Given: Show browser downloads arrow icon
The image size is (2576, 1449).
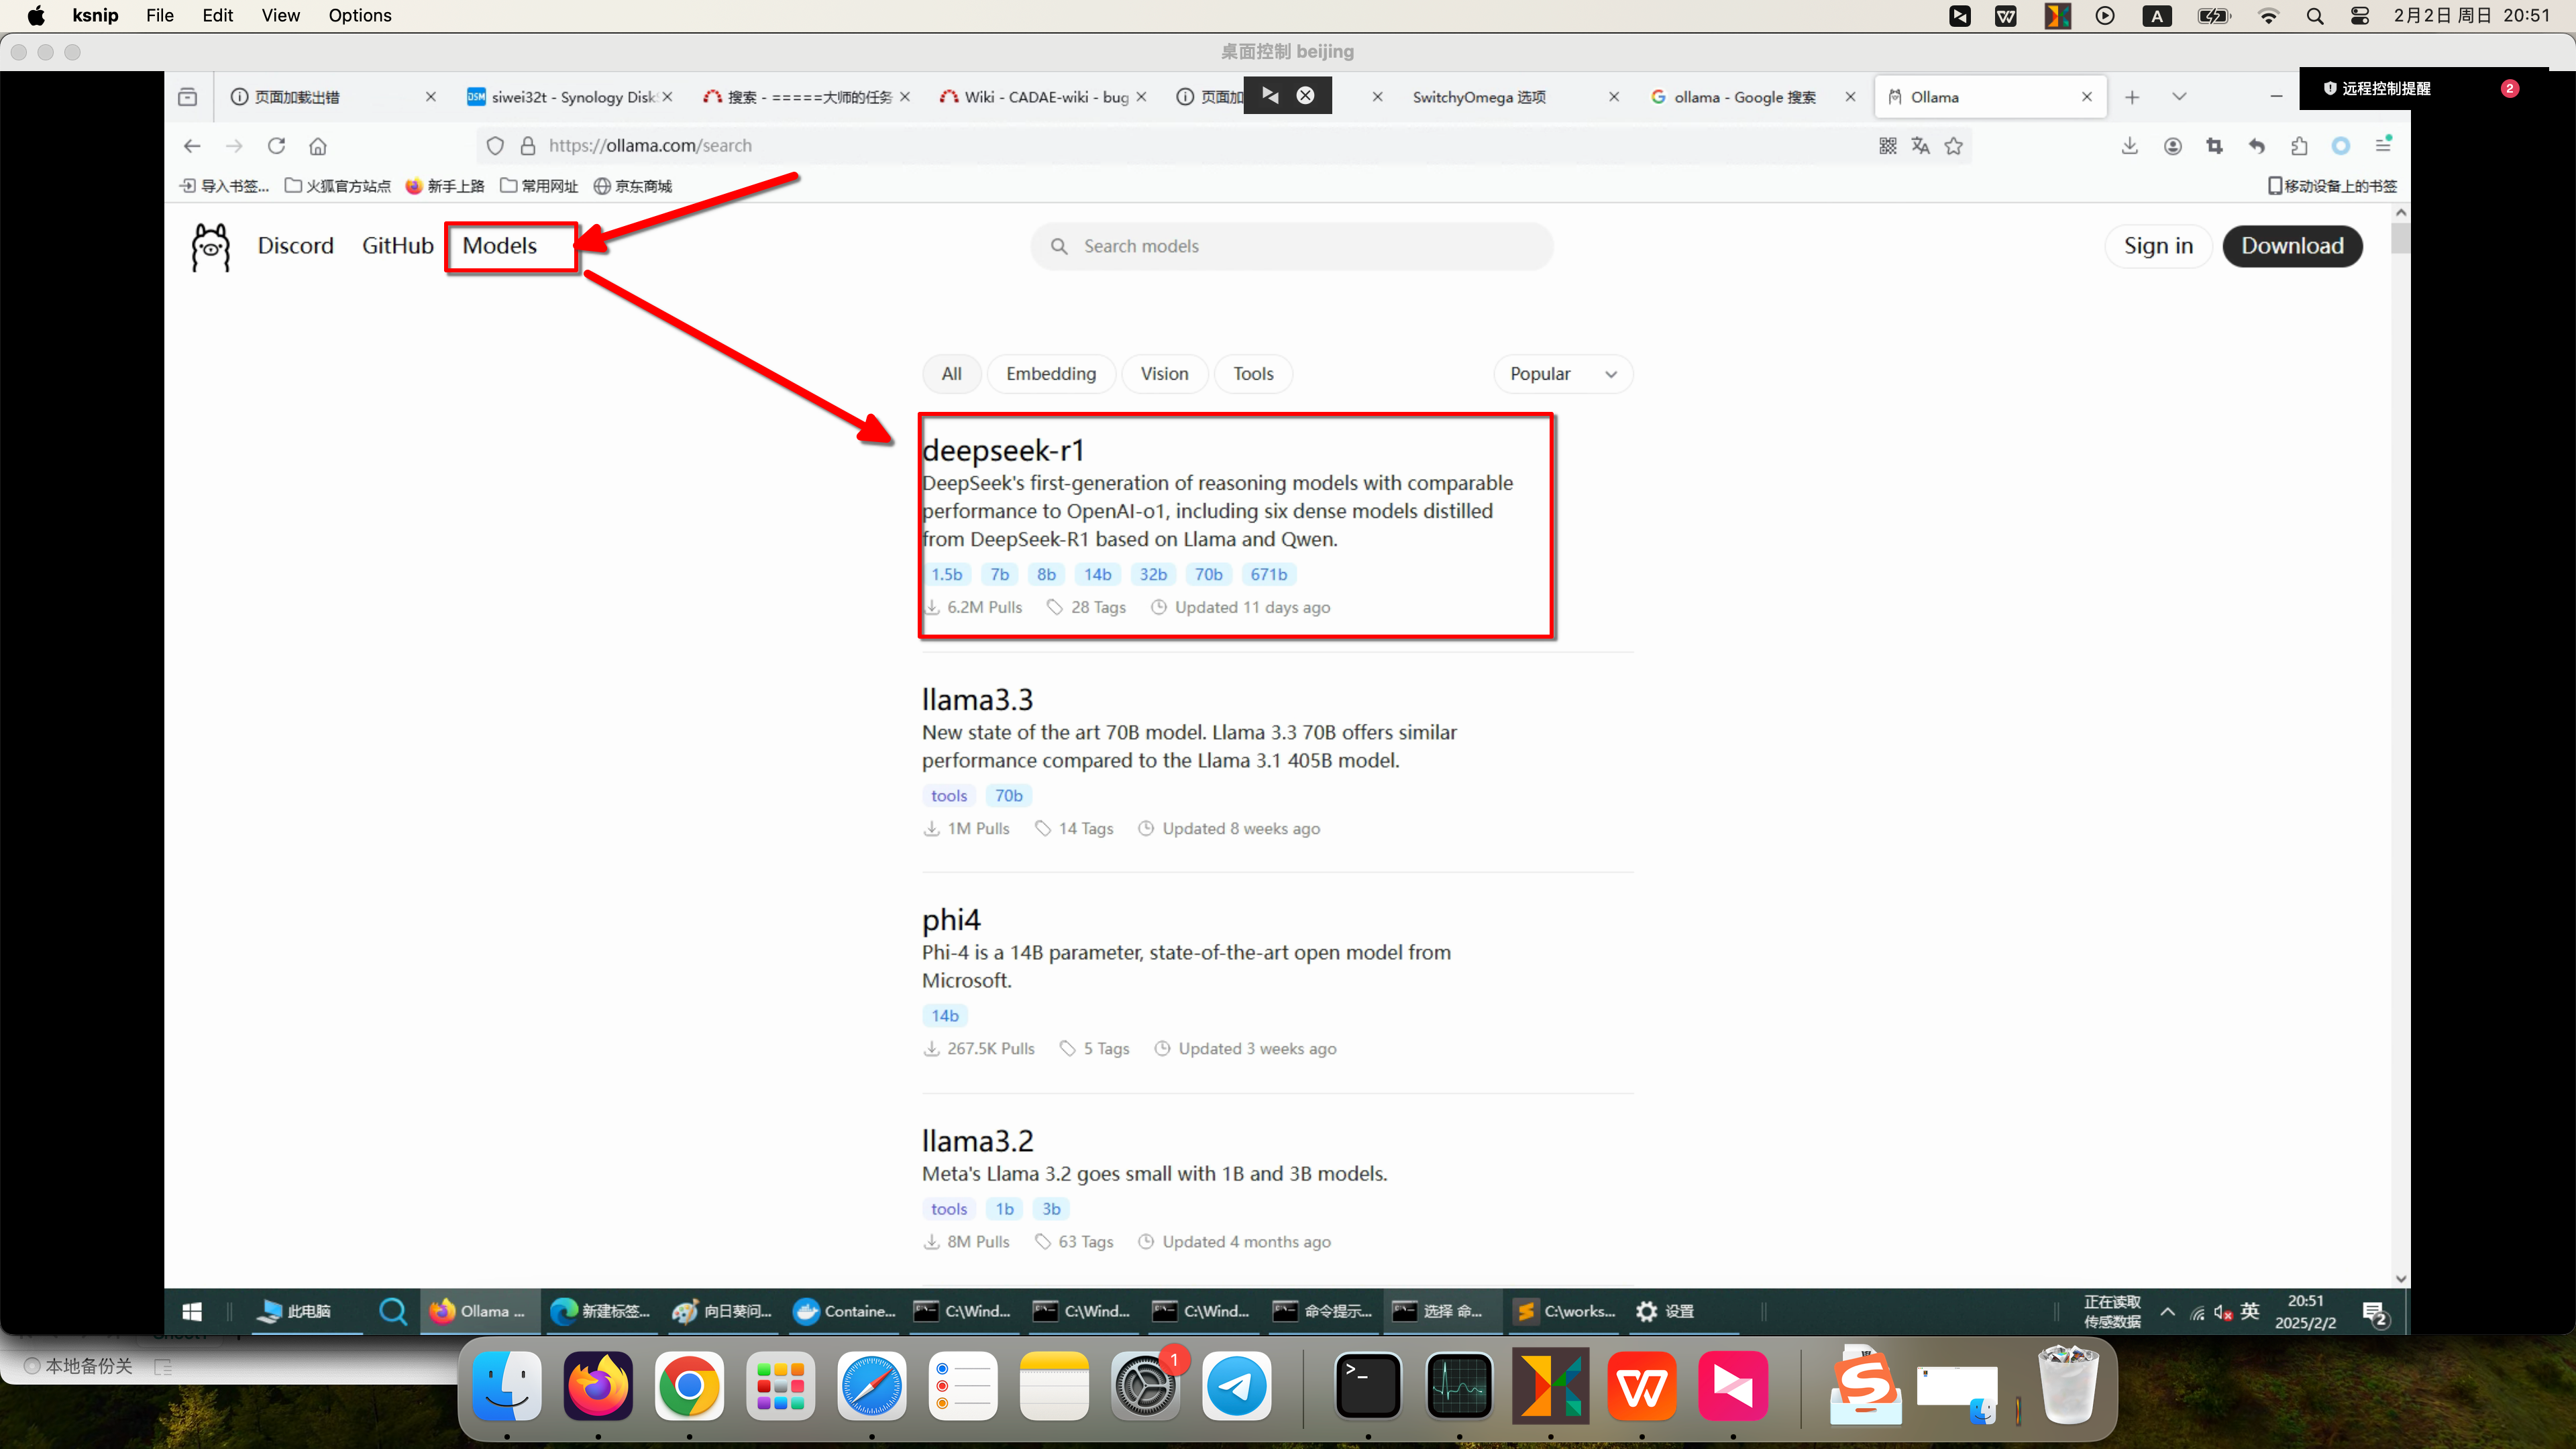Looking at the screenshot, I should 2129,146.
